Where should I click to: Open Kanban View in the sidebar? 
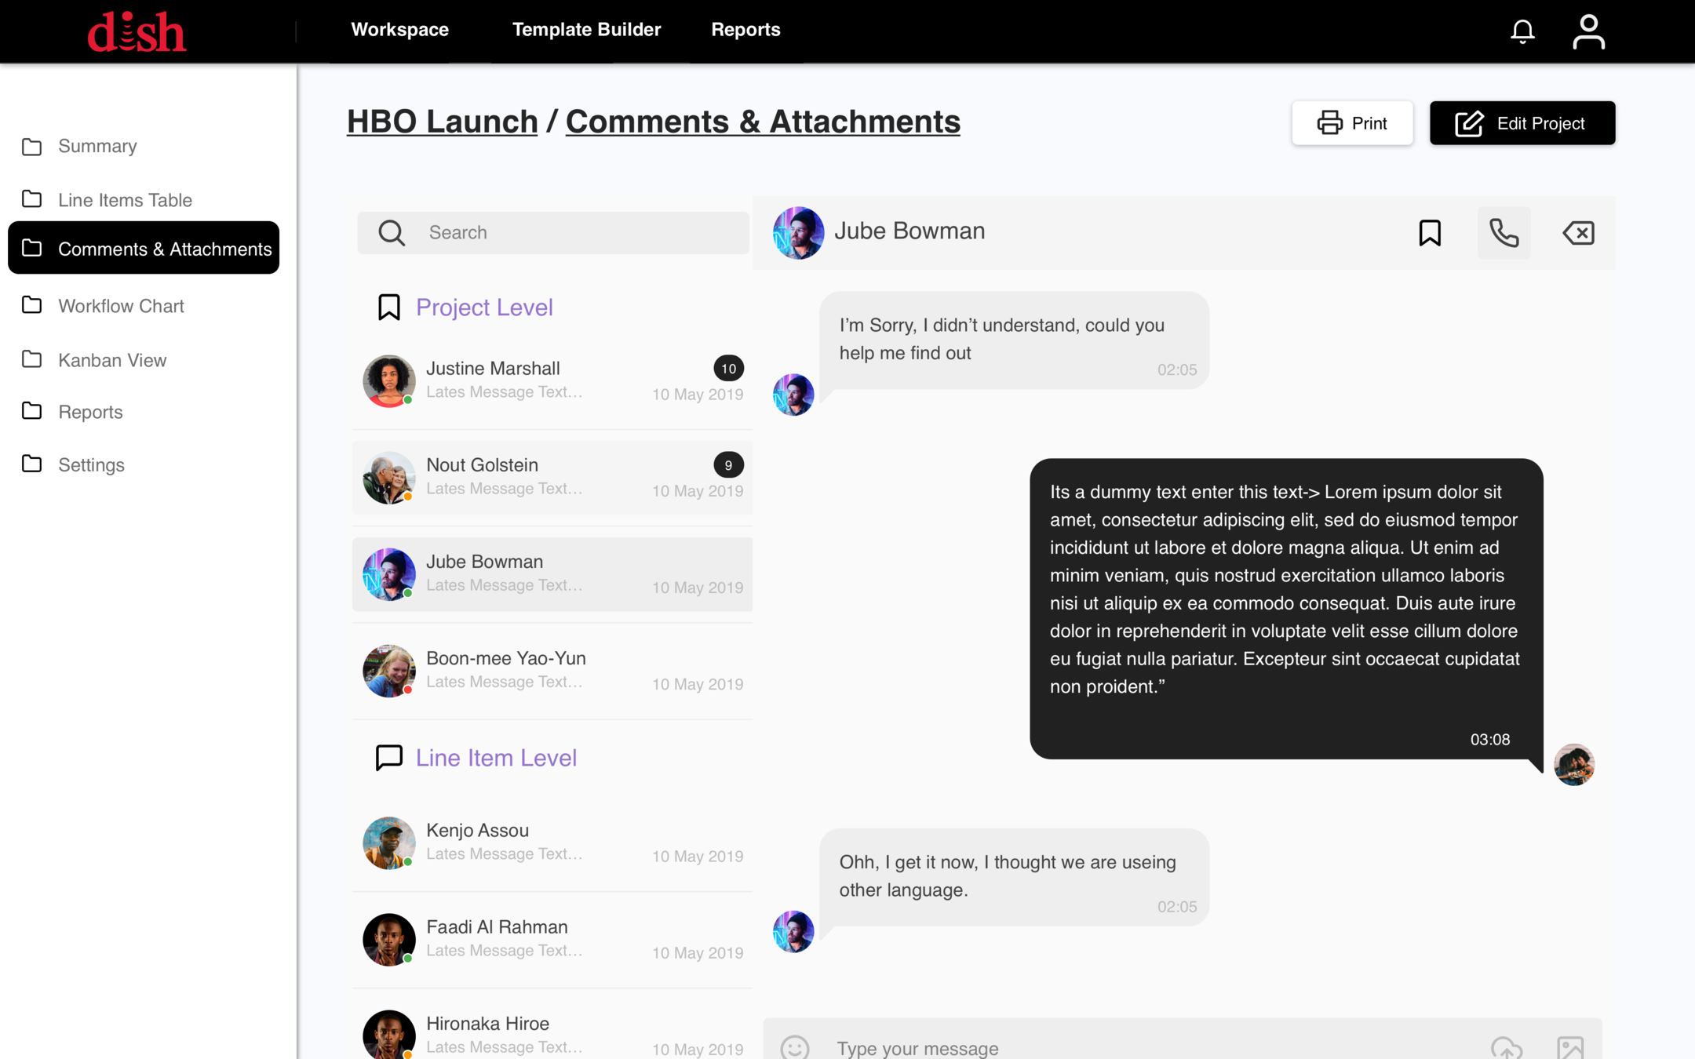(112, 360)
